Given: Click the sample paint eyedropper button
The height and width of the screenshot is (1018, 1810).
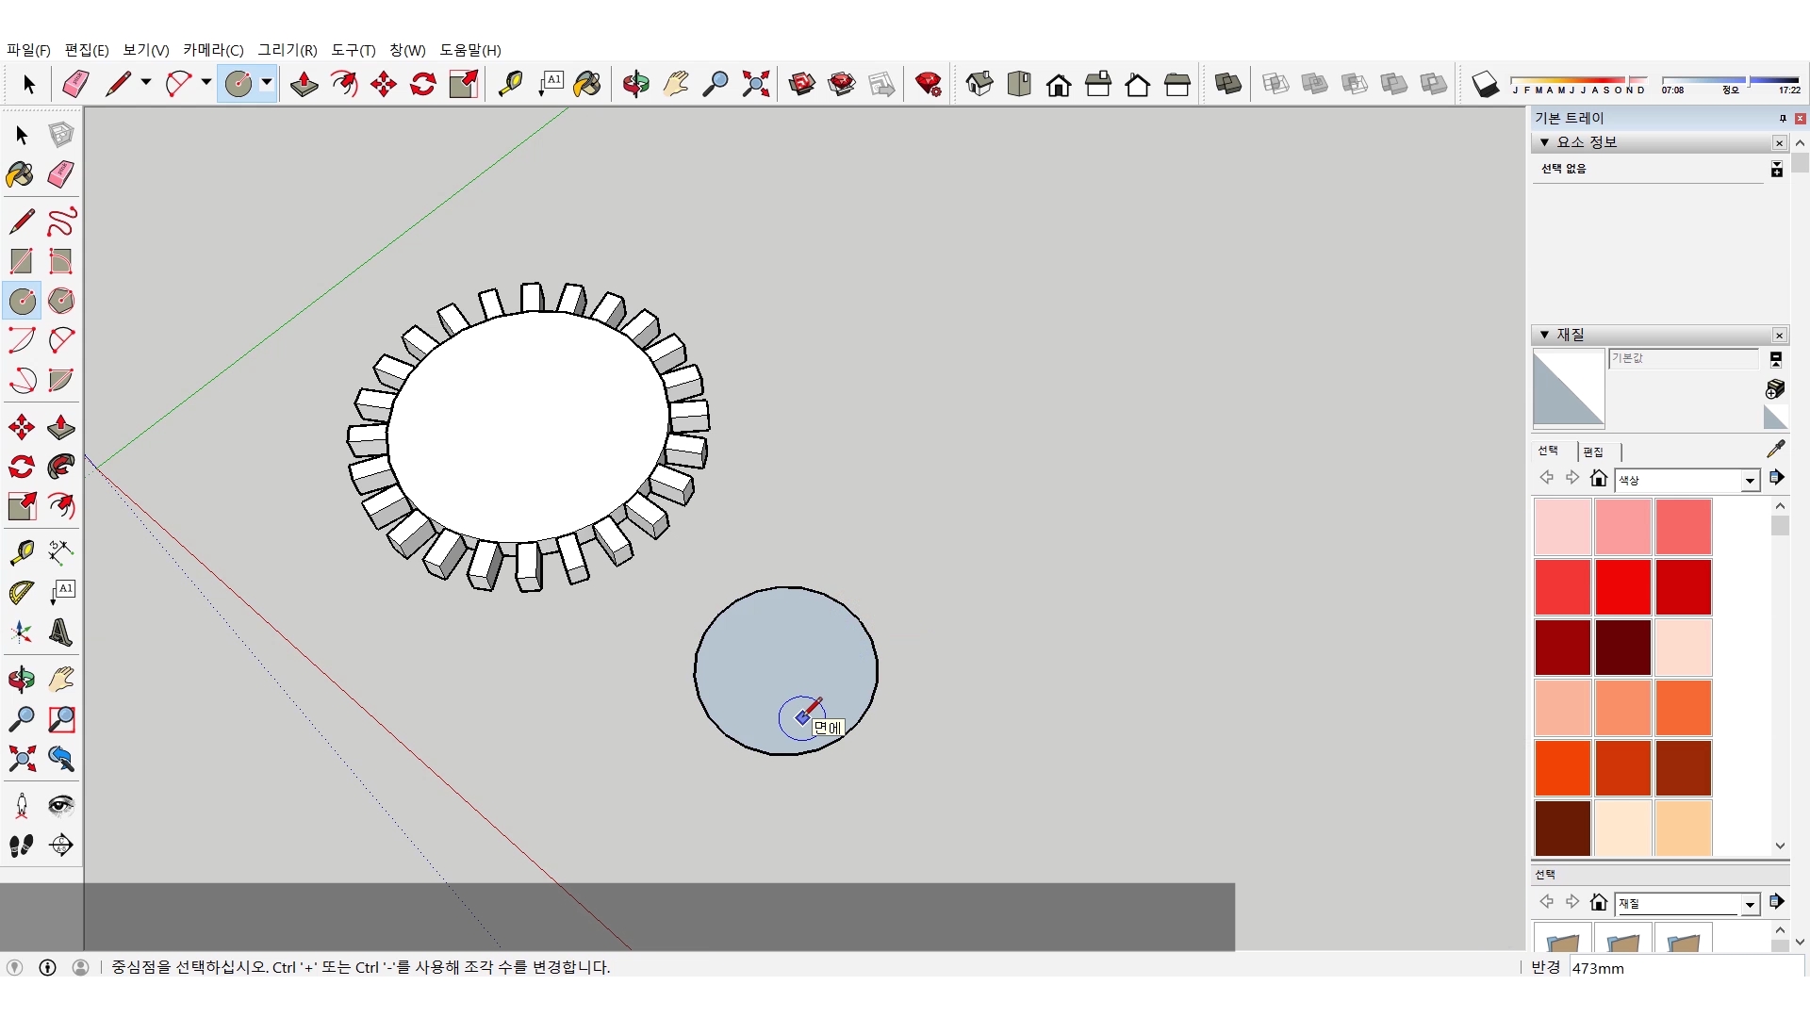Looking at the screenshot, I should click(x=1775, y=449).
